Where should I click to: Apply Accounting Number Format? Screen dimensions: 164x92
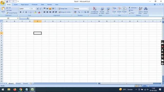75,12
